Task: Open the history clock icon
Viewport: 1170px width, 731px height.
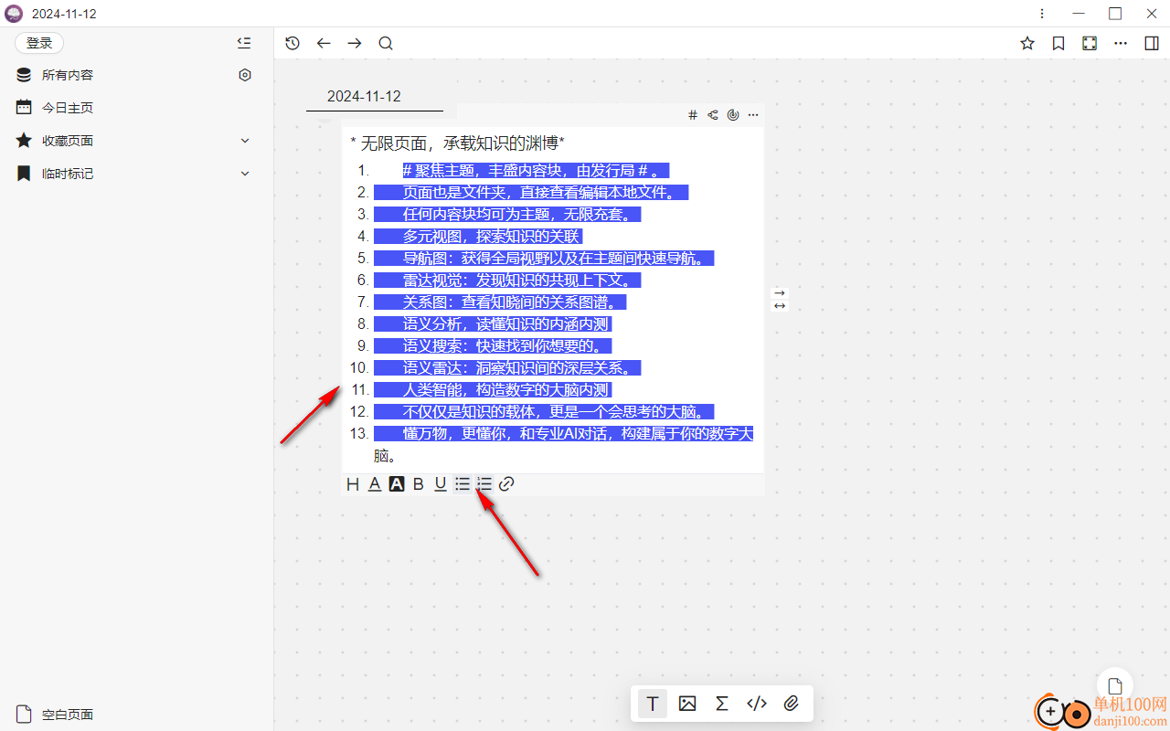Action: point(292,43)
